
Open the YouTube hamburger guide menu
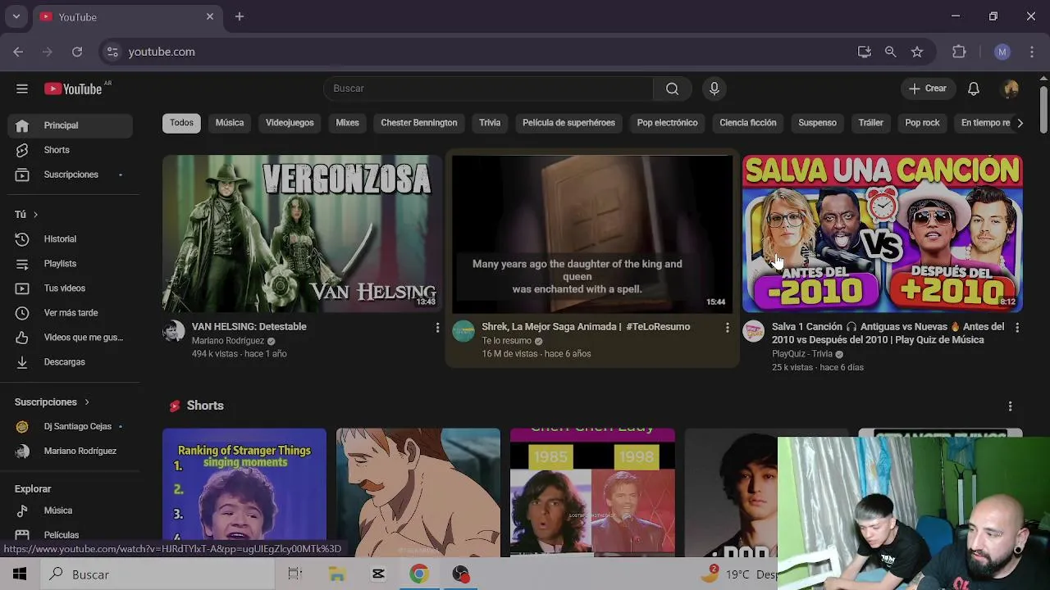point(22,88)
